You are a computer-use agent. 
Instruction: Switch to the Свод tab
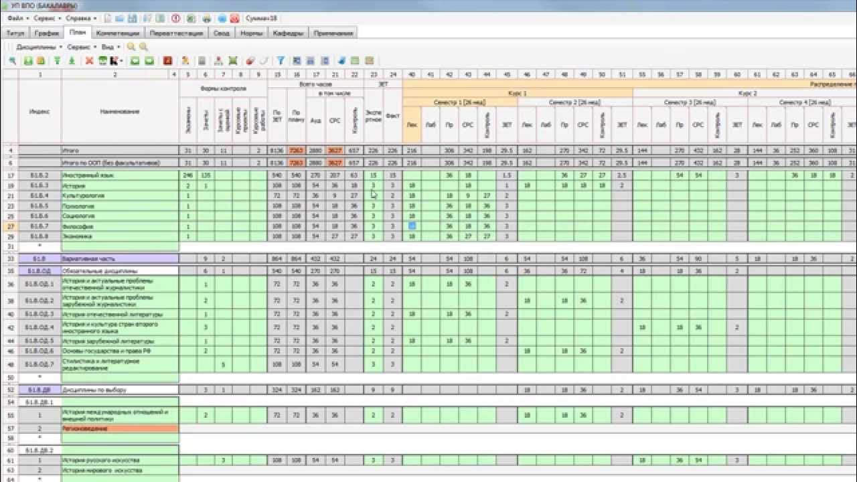tap(222, 32)
